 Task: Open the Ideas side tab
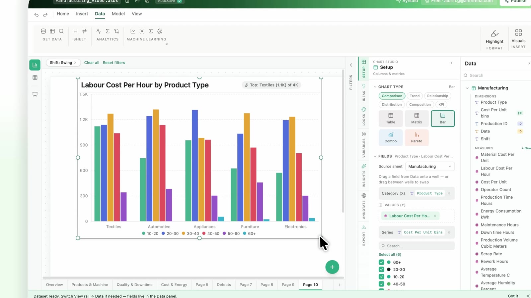click(364, 92)
